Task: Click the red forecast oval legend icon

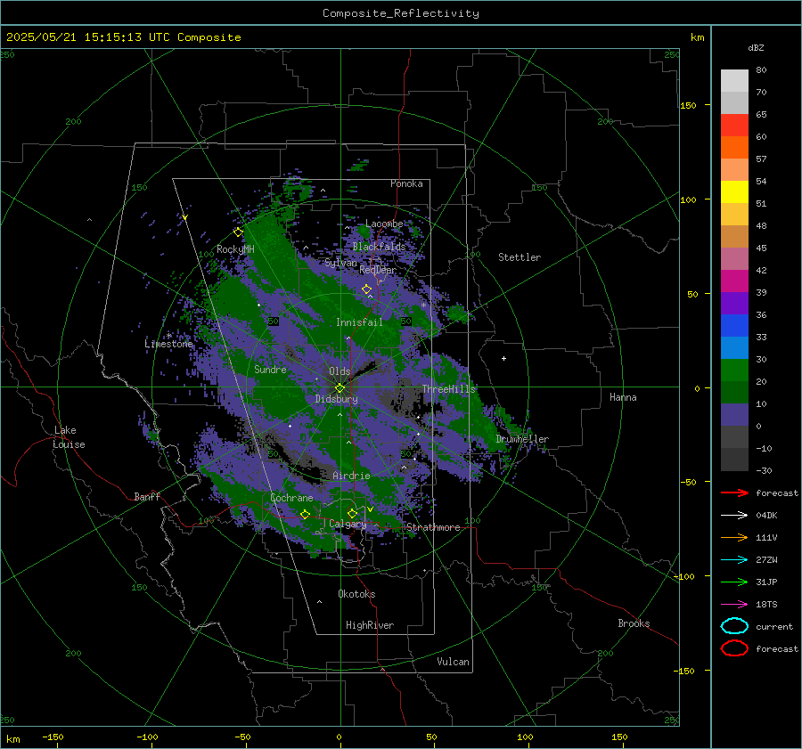Action: (x=734, y=648)
